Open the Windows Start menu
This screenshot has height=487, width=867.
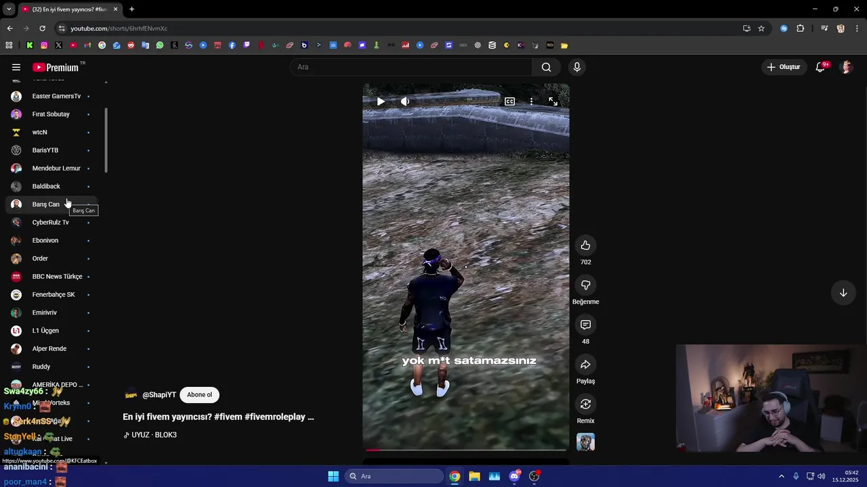click(333, 476)
